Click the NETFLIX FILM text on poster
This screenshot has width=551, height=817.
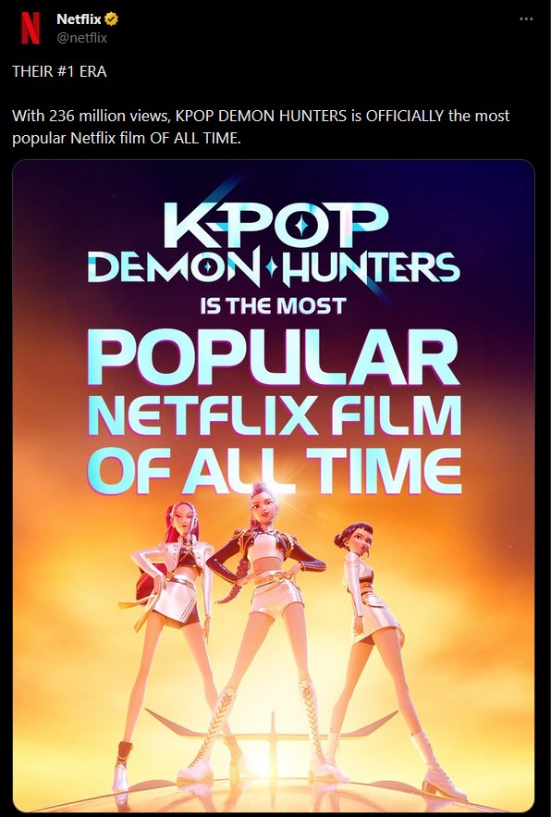point(275,415)
